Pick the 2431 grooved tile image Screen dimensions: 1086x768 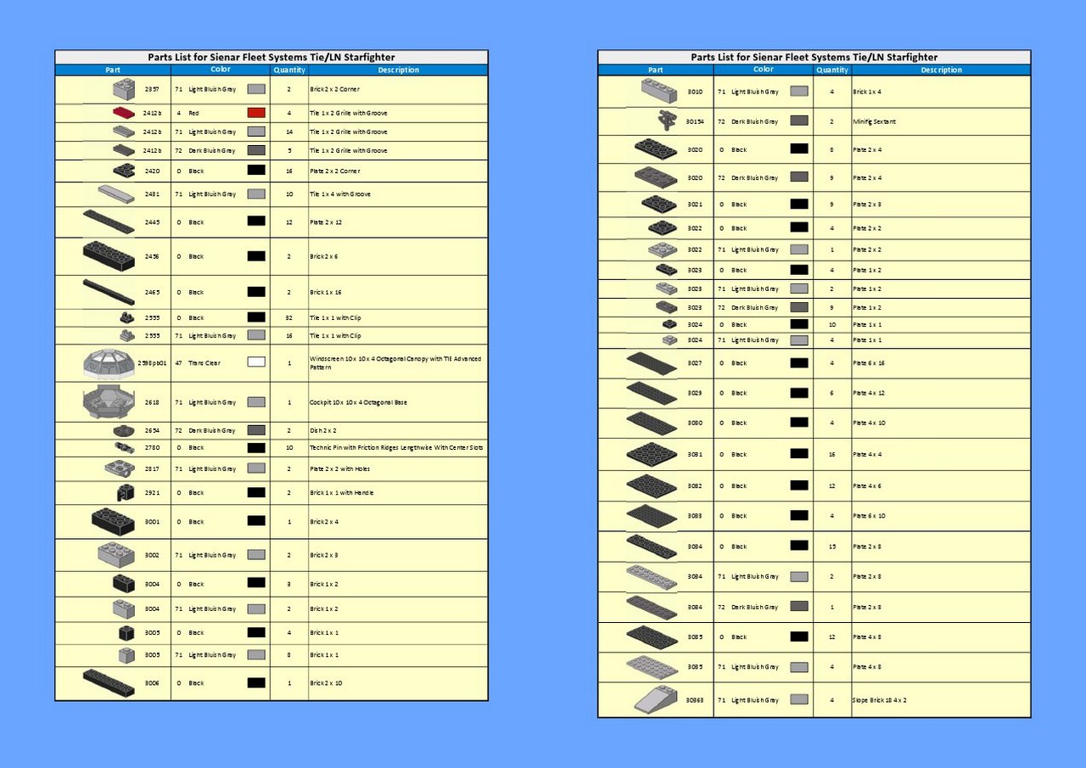click(116, 193)
